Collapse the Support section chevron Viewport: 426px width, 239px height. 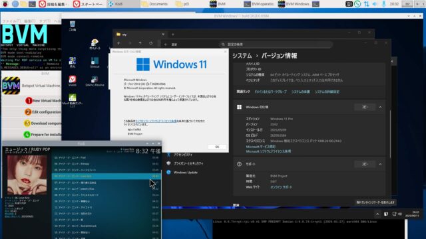point(380,164)
